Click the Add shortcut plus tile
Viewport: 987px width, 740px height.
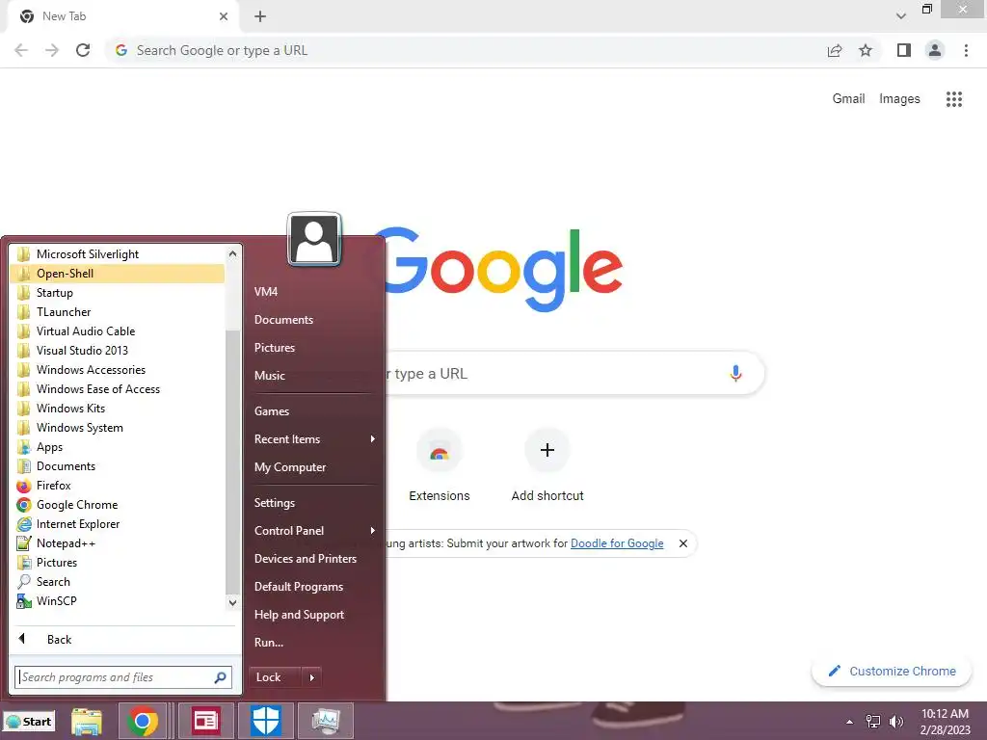point(547,465)
